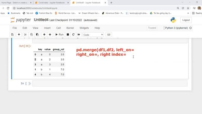Open the Help menu
202x114 pixels.
coord(97,28)
